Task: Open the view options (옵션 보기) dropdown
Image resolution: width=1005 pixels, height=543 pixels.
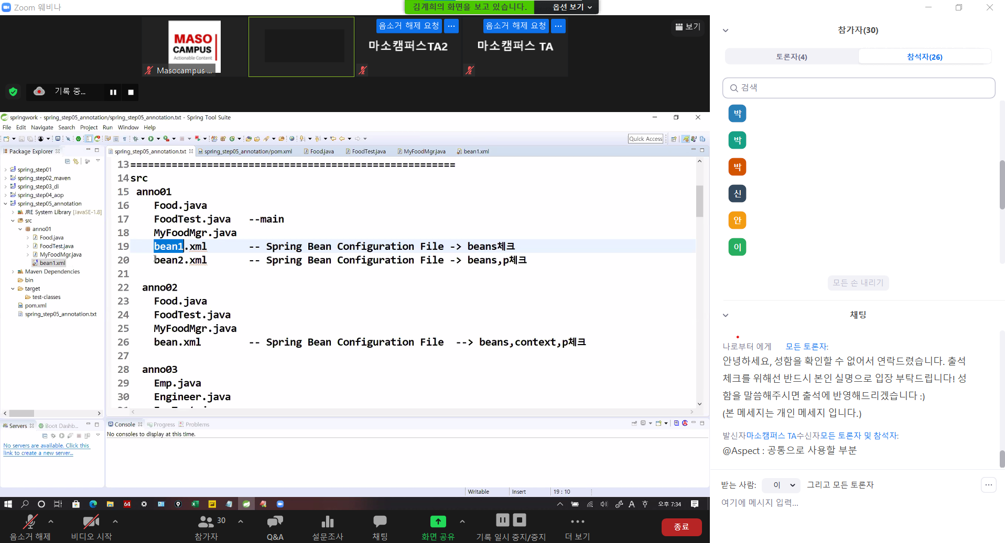Action: pyautogui.click(x=571, y=7)
